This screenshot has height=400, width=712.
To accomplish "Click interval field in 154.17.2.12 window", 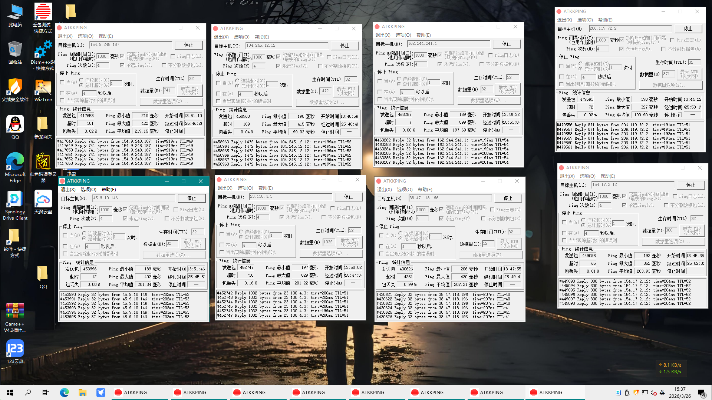I will [x=604, y=196].
